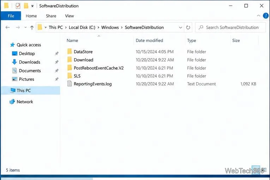Minimize the SoftwareDistribution window
Screen dimensions: 270x180
pyautogui.click(x=230, y=6)
